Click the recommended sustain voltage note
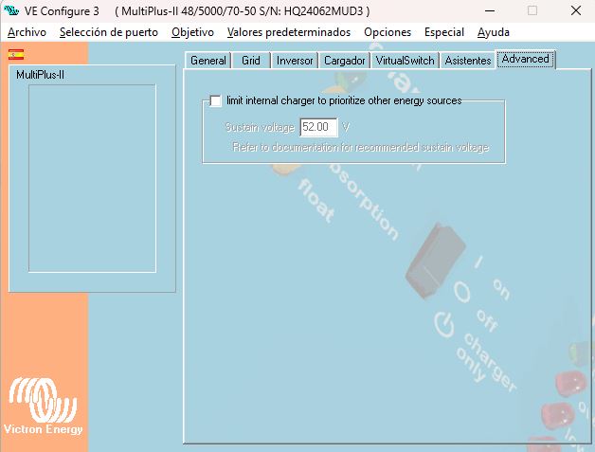 pyautogui.click(x=360, y=147)
